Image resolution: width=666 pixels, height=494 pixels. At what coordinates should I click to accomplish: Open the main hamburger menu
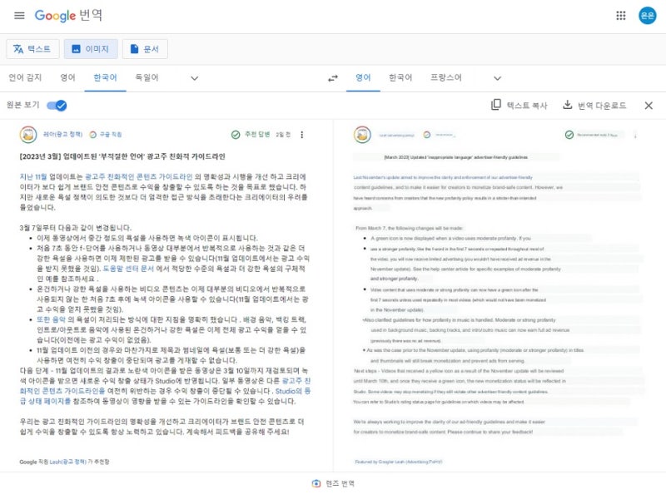pos(19,16)
